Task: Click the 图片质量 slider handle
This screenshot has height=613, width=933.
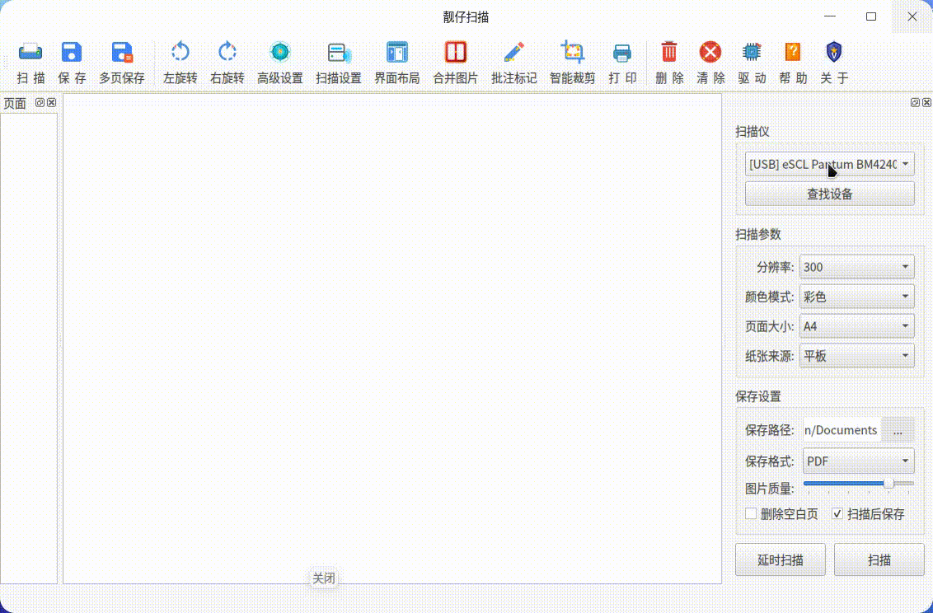Action: point(888,484)
